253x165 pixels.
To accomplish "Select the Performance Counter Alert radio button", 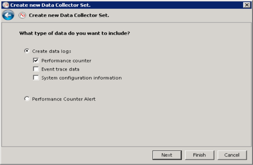I will point(27,99).
